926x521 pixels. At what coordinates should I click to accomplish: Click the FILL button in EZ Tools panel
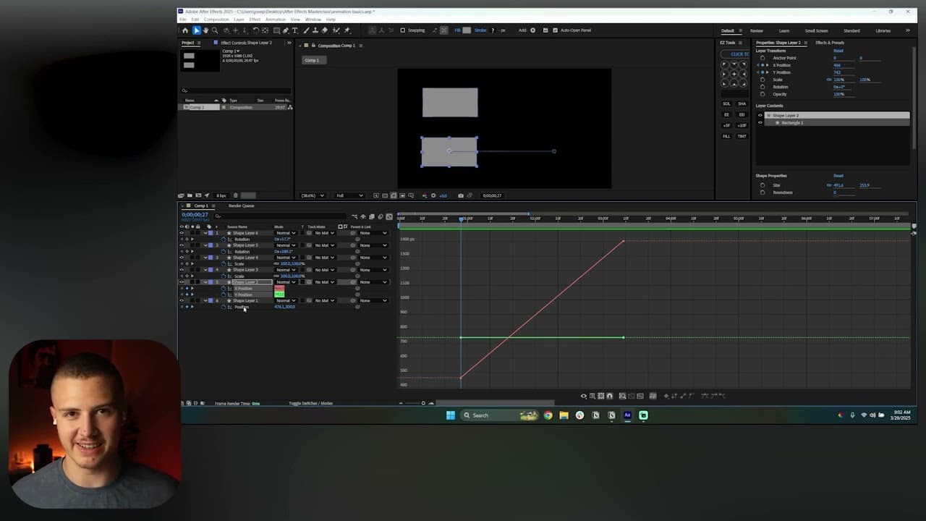point(726,136)
